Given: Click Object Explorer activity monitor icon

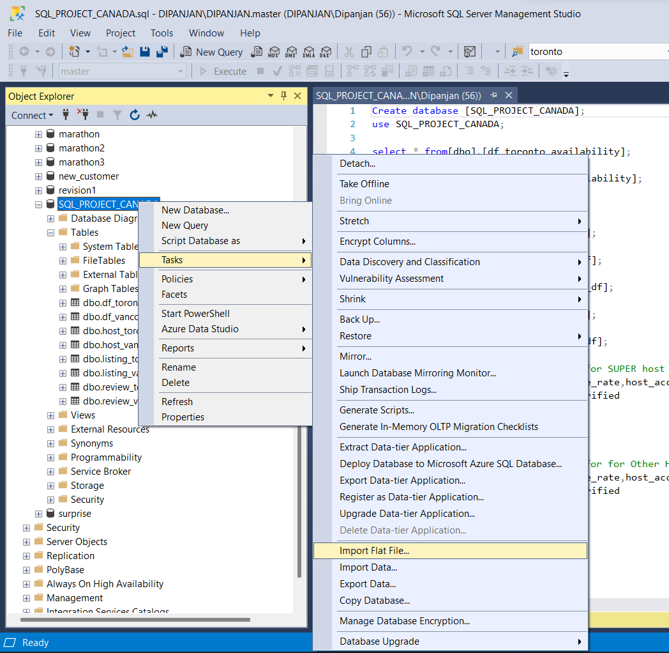Looking at the screenshot, I should (x=153, y=114).
